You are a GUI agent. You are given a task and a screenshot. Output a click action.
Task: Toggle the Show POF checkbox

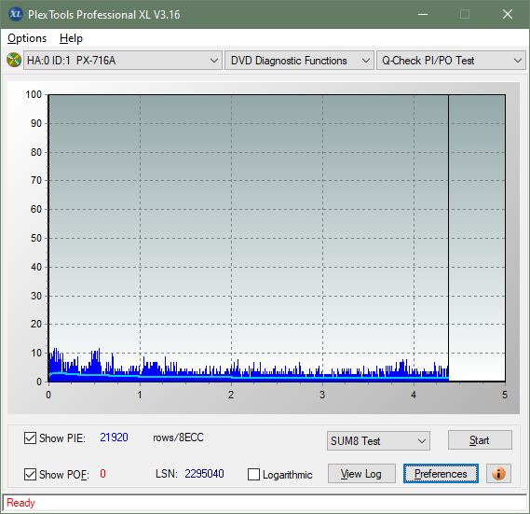coord(30,474)
